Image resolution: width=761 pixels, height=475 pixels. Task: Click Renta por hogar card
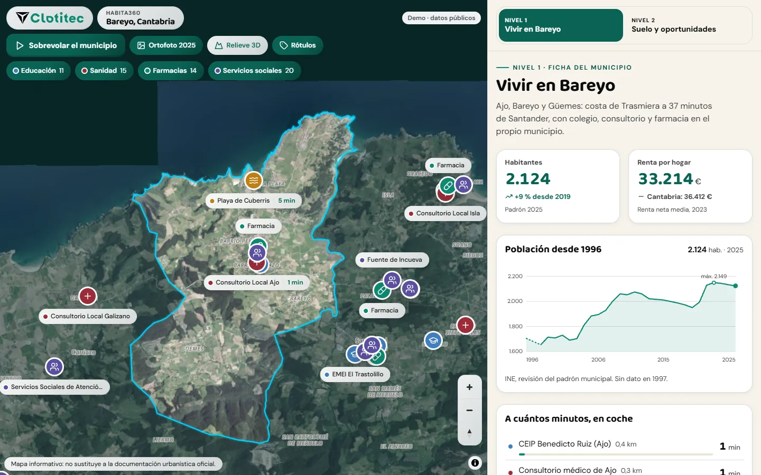690,186
